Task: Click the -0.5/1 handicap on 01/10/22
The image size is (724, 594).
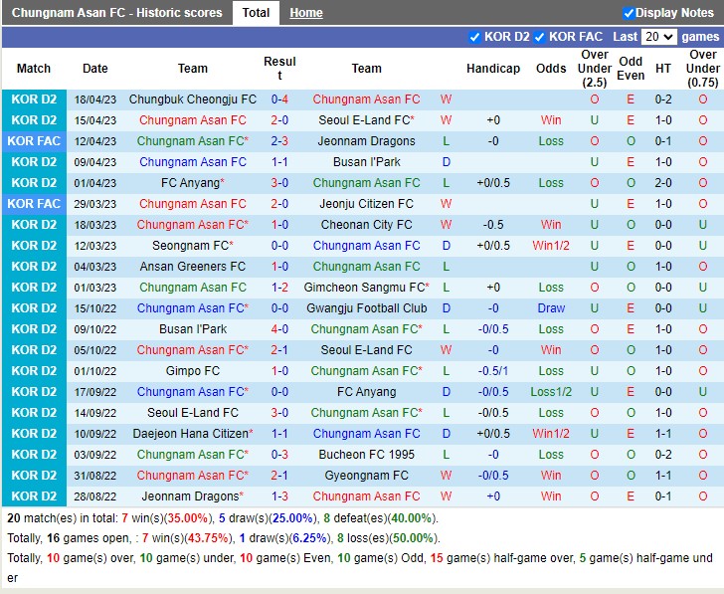Action: tap(493, 371)
